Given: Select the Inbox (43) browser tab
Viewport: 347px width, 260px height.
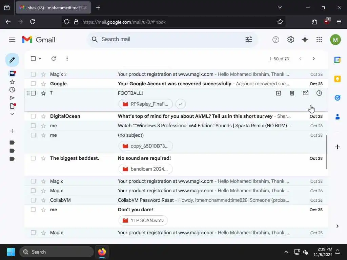Looking at the screenshot, I should pyautogui.click(x=53, y=8).
